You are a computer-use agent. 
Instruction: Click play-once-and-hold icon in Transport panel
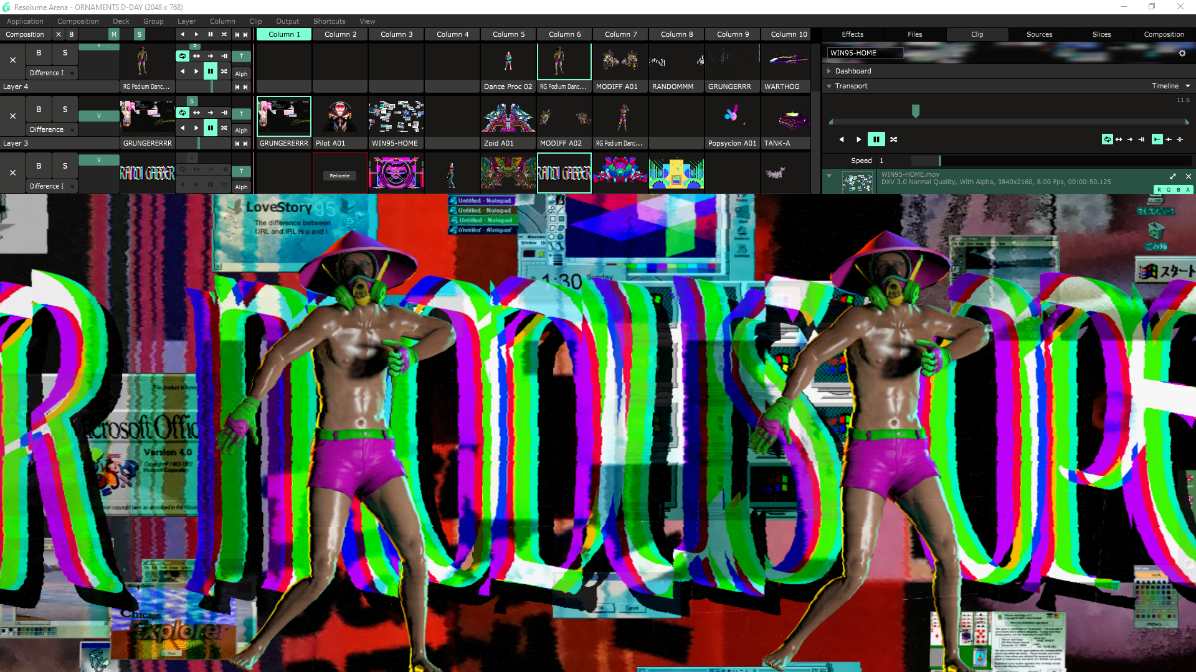tap(1141, 139)
